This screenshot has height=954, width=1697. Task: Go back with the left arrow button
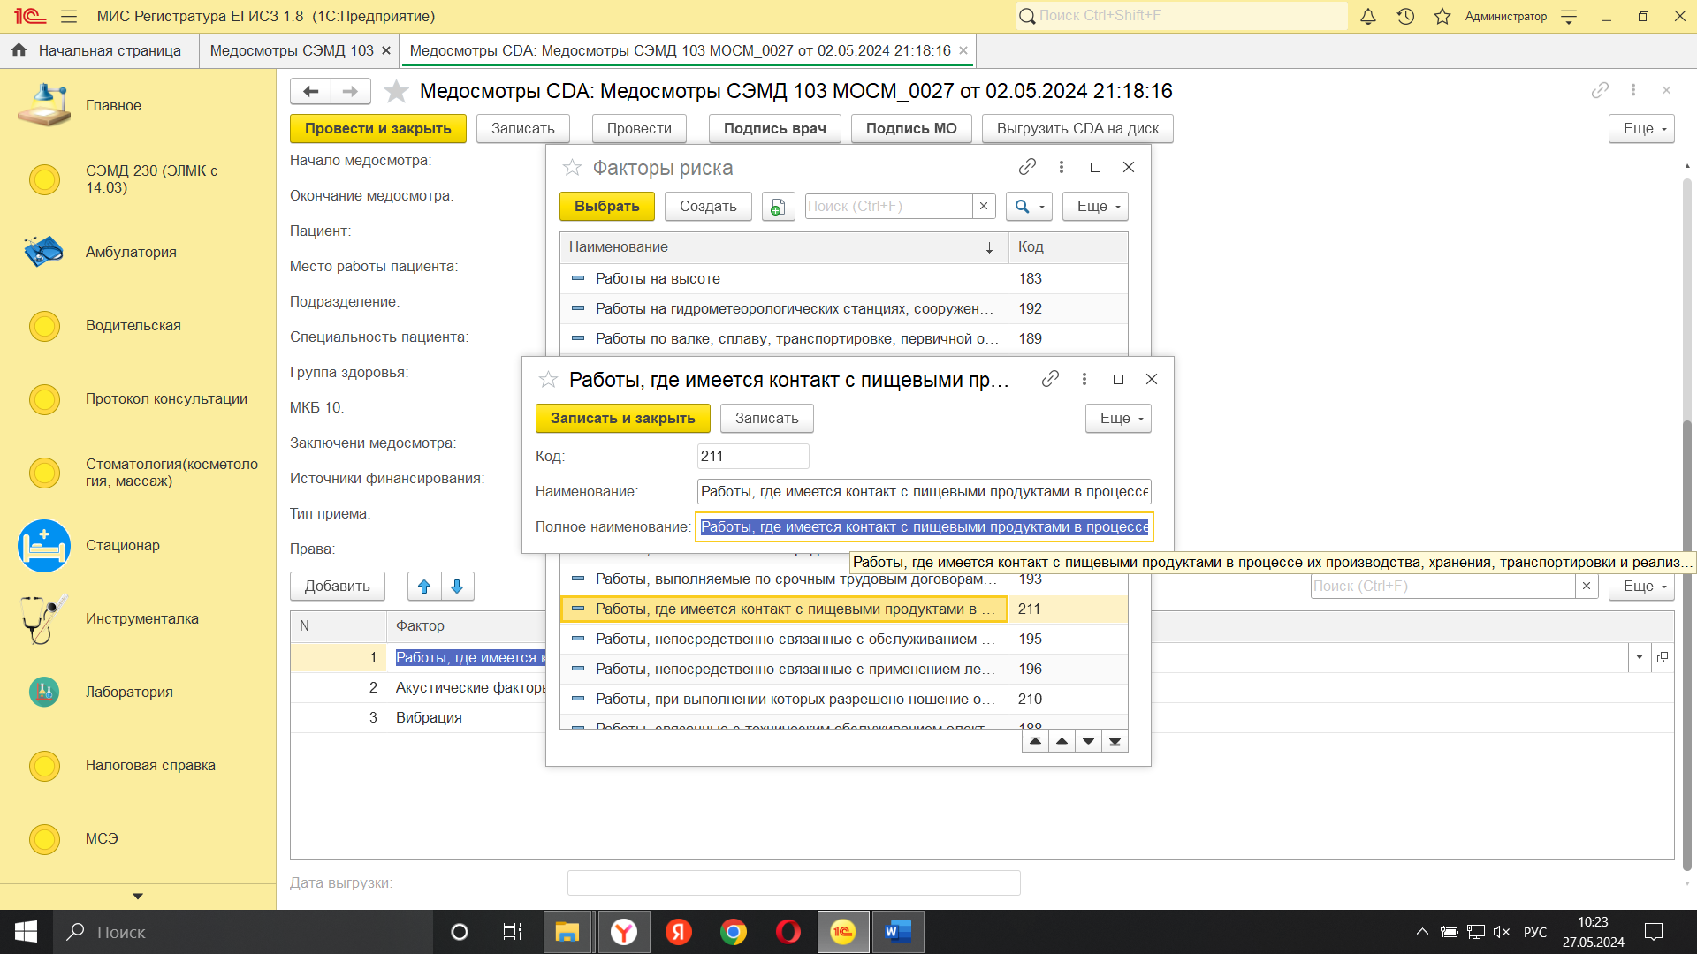[x=310, y=91]
